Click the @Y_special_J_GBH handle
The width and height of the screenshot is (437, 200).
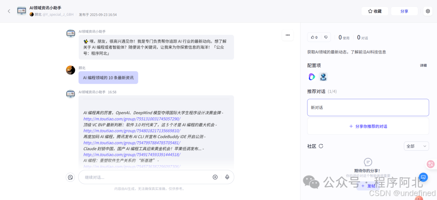[58, 15]
